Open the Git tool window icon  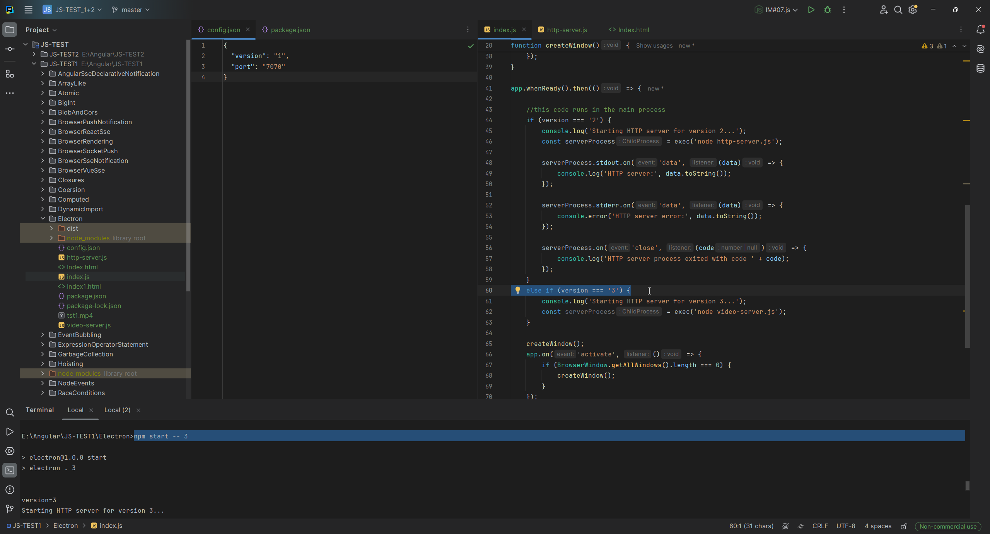[10, 509]
